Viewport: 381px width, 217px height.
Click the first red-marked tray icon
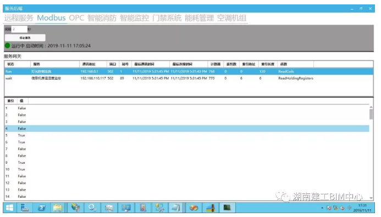point(329,208)
